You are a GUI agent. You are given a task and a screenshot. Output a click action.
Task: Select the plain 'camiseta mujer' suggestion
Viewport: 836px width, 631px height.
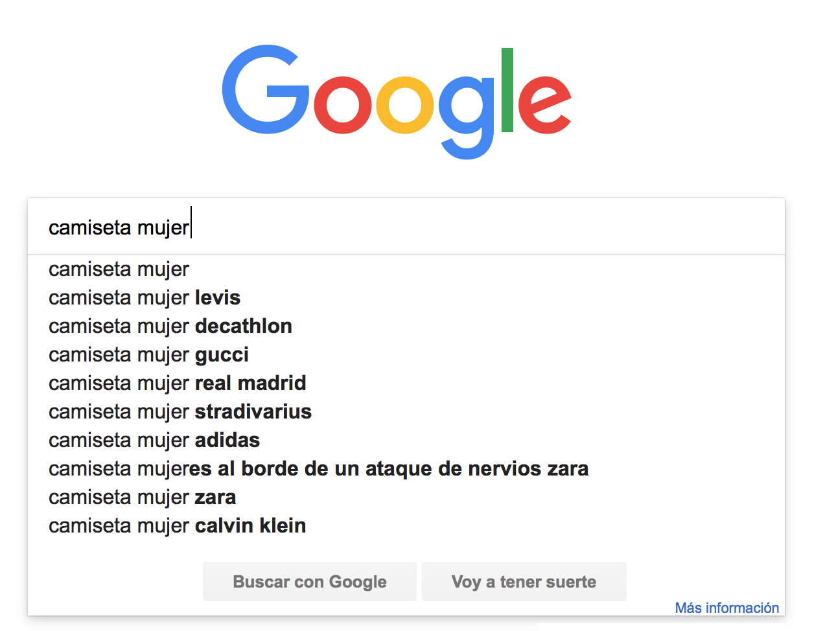point(406,269)
